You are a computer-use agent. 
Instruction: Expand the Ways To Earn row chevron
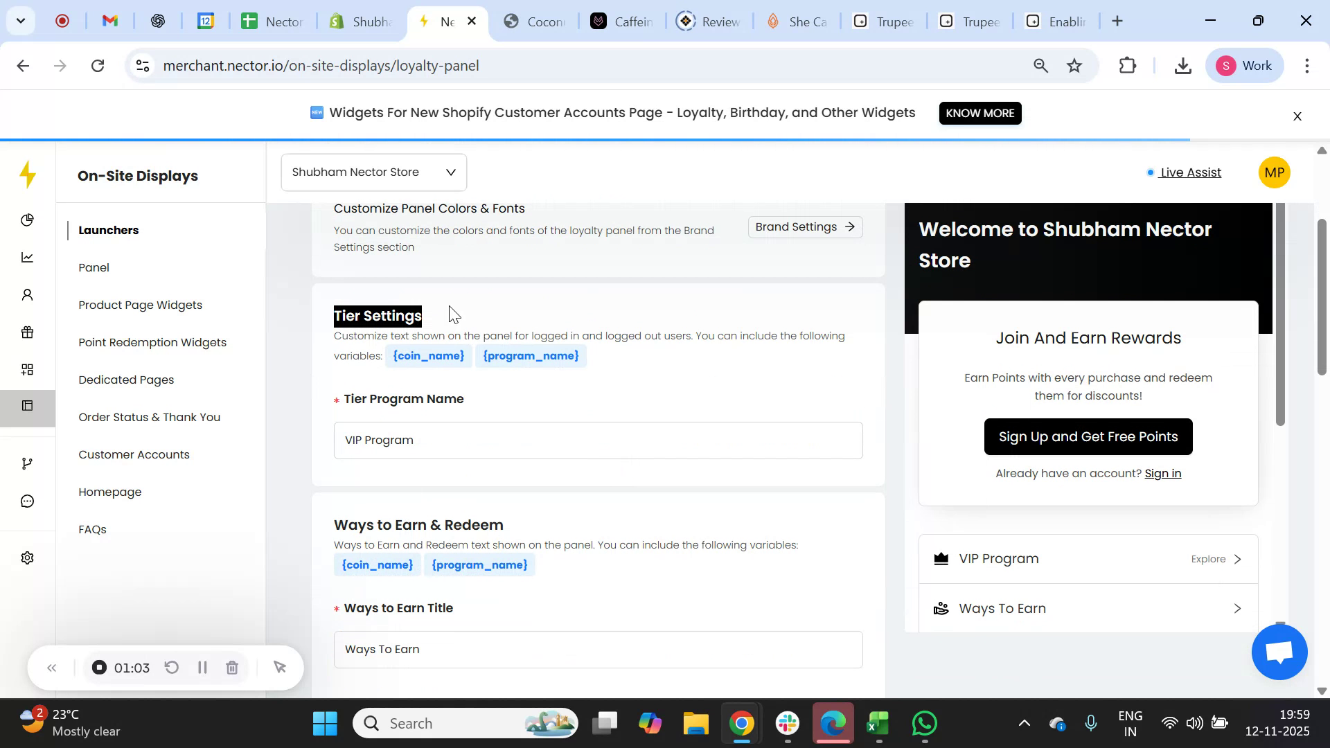click(x=1237, y=608)
